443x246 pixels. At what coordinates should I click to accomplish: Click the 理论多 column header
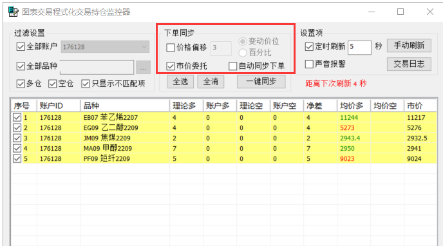pos(187,106)
